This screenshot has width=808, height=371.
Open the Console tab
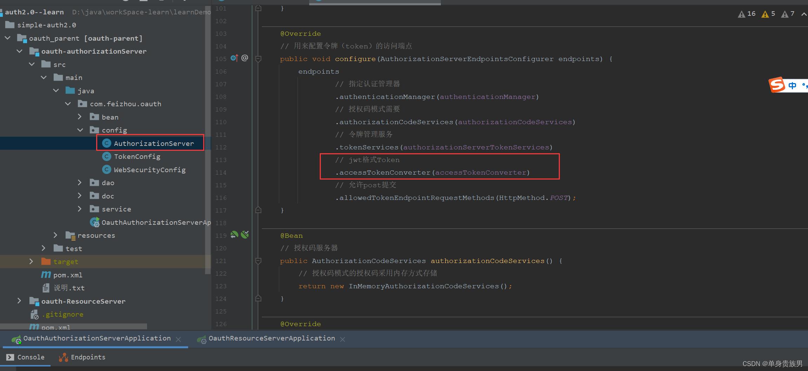click(x=26, y=357)
